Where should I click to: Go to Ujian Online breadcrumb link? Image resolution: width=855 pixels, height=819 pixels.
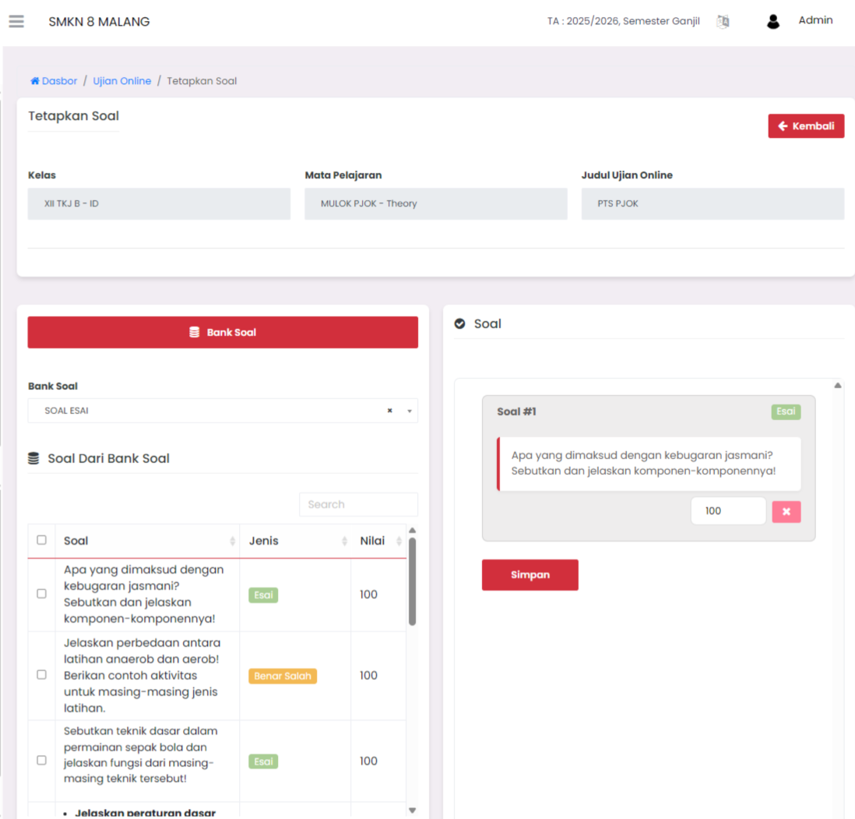click(121, 81)
